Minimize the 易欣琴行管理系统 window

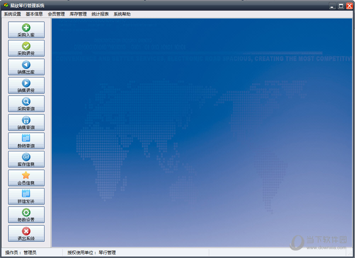(332, 6)
